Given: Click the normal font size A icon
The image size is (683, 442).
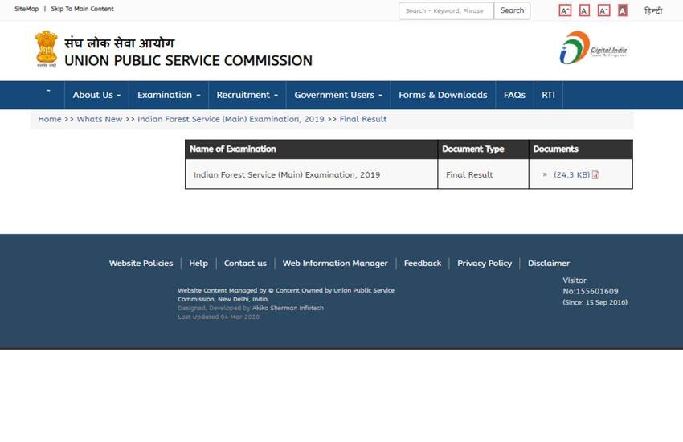Looking at the screenshot, I should click(x=584, y=10).
